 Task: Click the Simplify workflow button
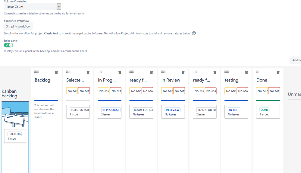tap(18, 26)
